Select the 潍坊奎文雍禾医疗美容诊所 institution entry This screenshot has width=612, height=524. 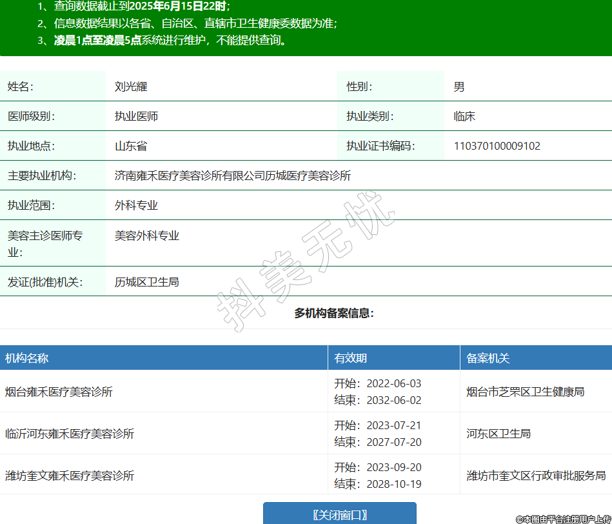[x=70, y=476]
